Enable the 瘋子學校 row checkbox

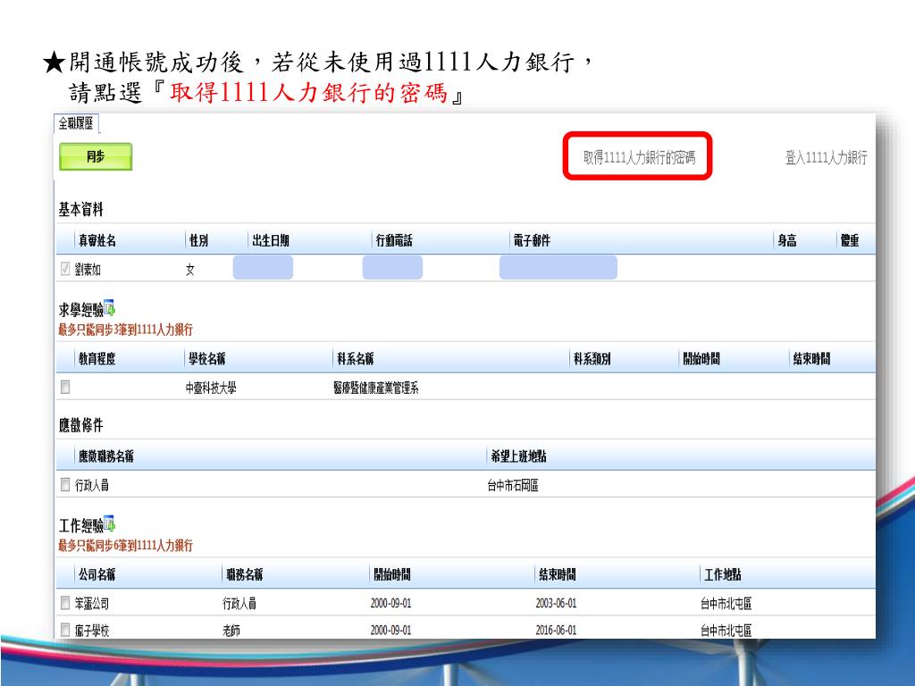coord(65,630)
